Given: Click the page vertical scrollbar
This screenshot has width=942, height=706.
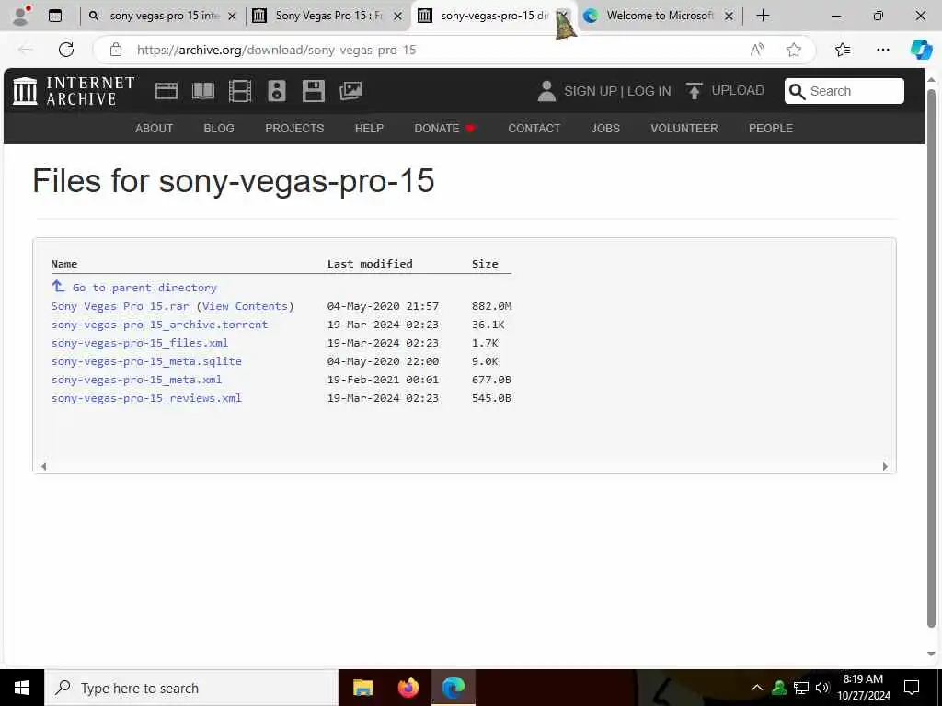Looking at the screenshot, I should click(x=931, y=359).
